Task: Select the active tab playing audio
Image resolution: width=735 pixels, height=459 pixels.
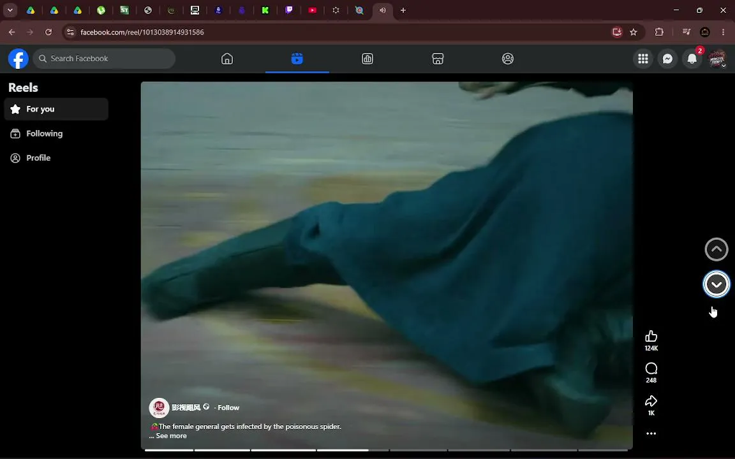Action: click(383, 10)
